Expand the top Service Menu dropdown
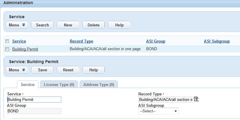This screenshot has height=120, width=240. coord(17,25)
